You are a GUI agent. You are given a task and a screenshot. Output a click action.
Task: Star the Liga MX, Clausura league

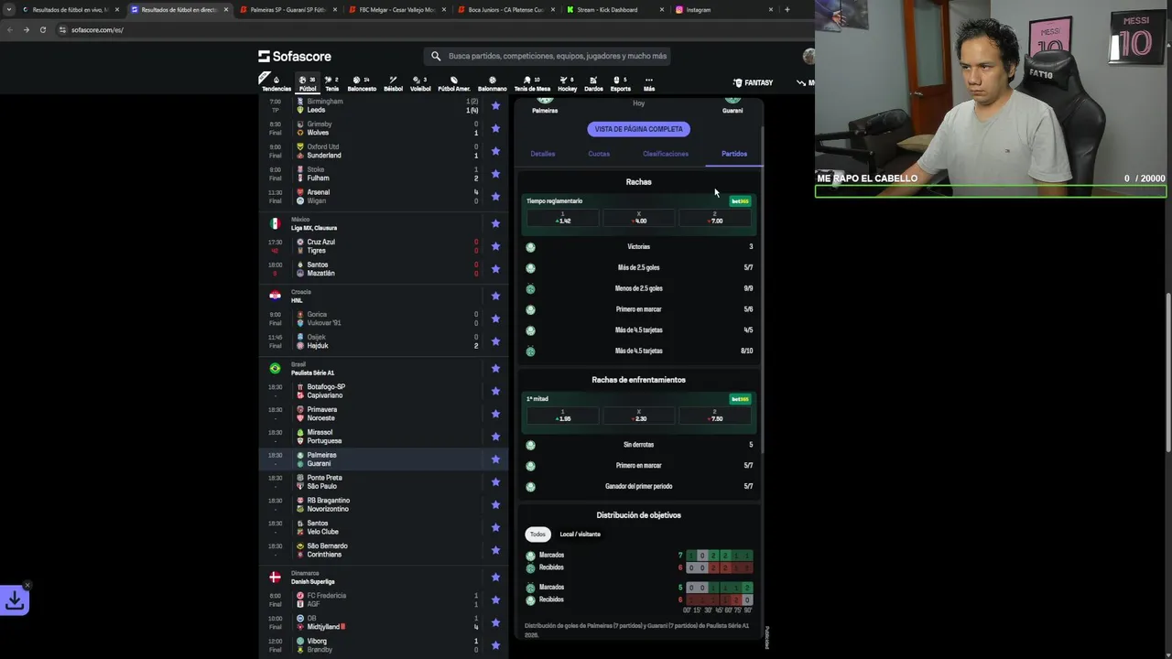click(495, 223)
